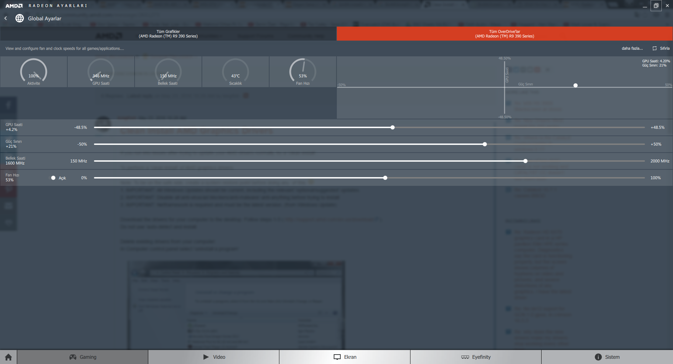Click the GPU Saati +4.2% label
The image size is (673, 364).
(x=14, y=127)
